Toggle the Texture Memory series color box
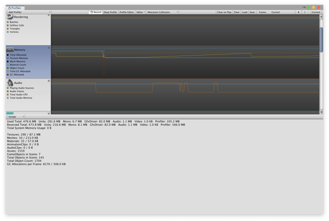The width and height of the screenshot is (329, 221). tap(8, 58)
